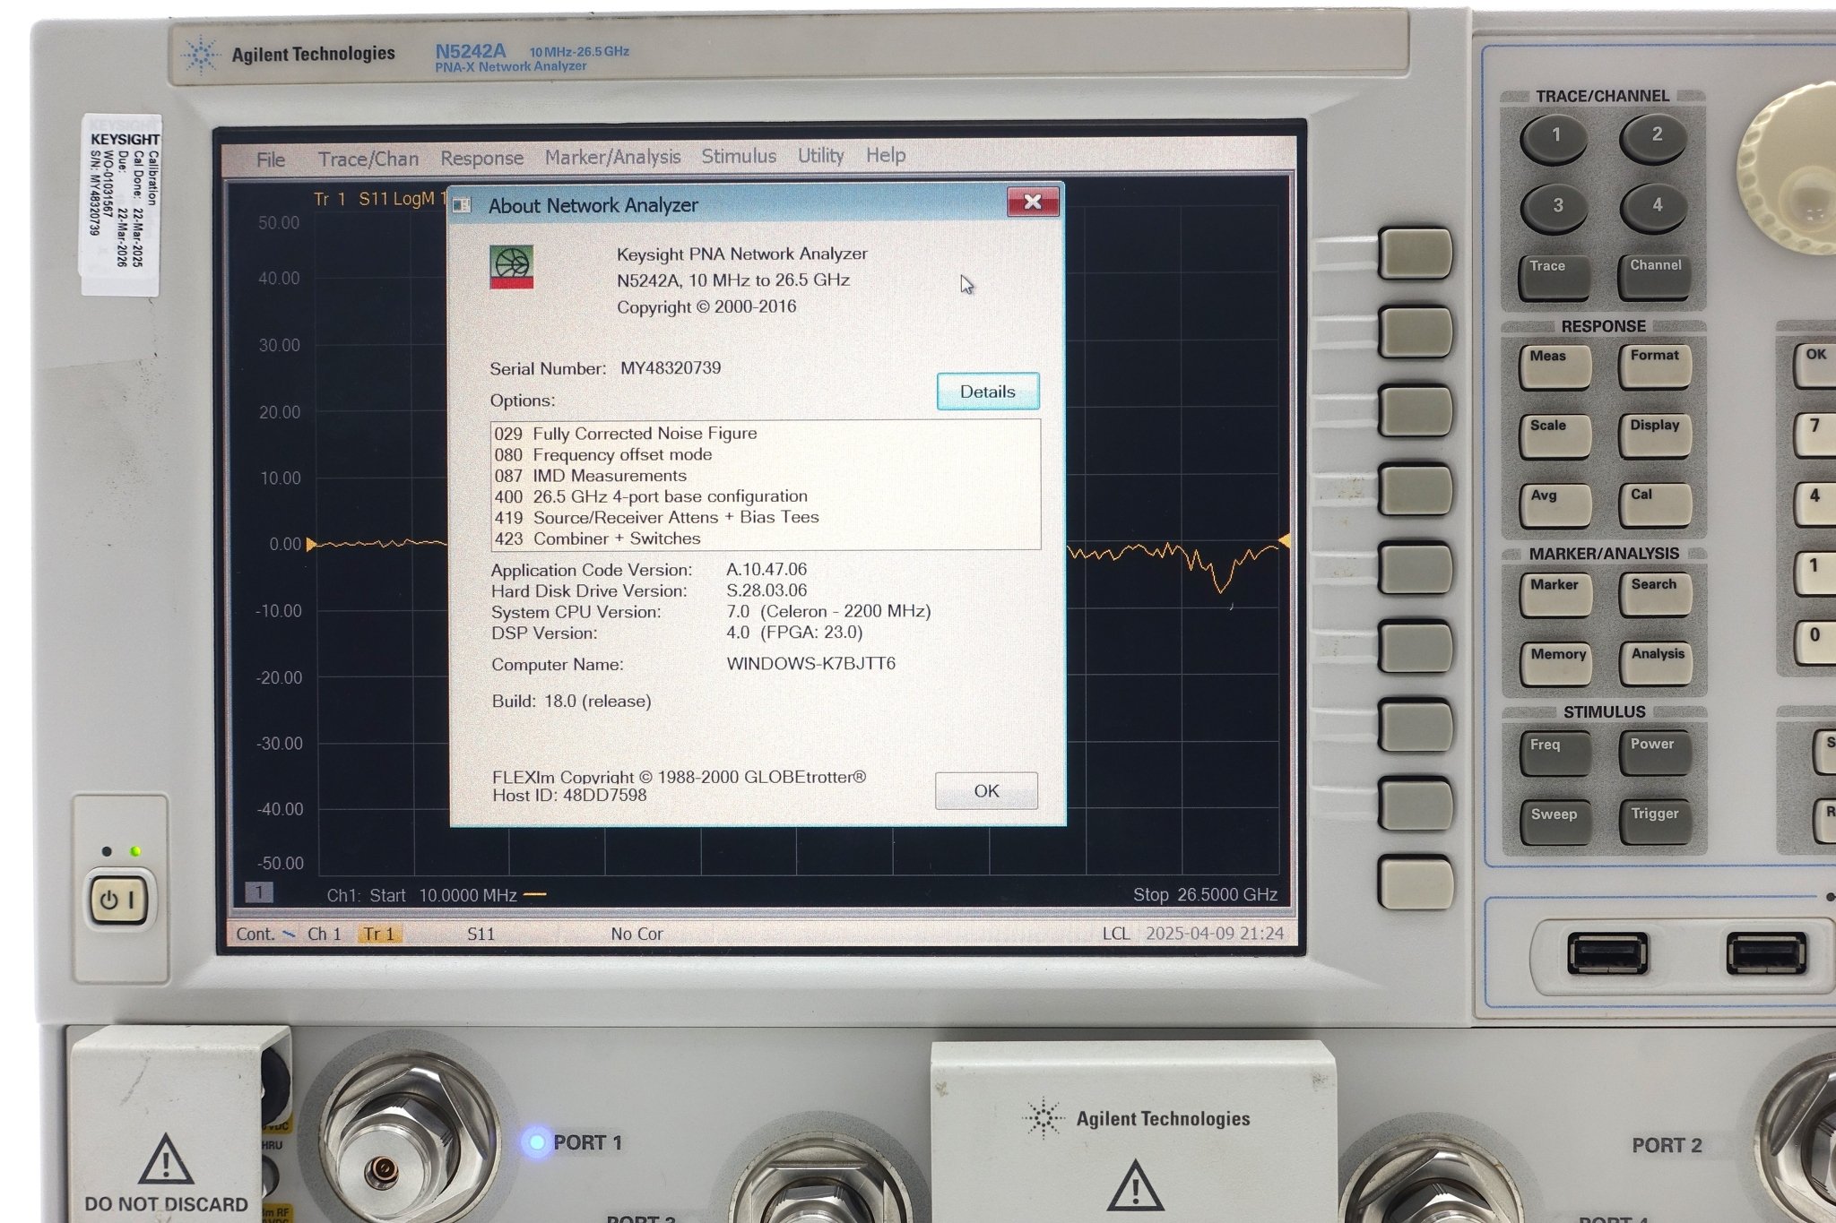Push the Trace 2 hardkey
The width and height of the screenshot is (1836, 1223).
tap(1654, 138)
